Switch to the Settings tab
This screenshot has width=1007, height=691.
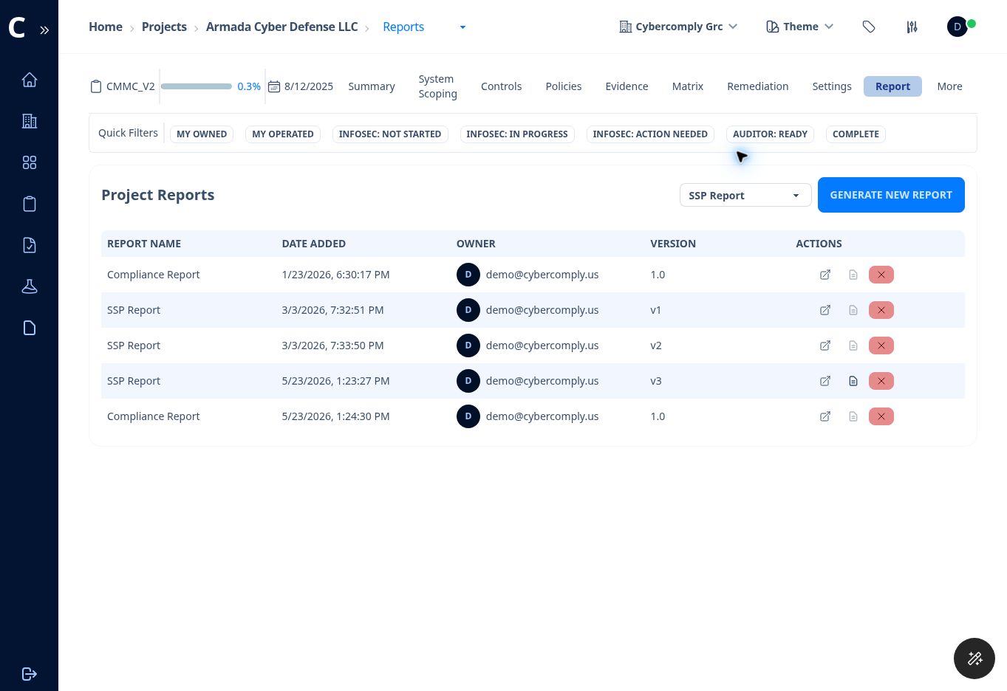point(832,86)
